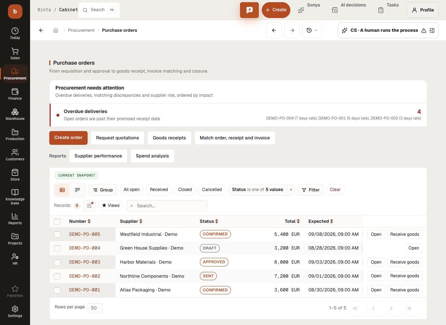Select checkbox for DEMO-PO-002
Viewport: 446px width, 325px height.
click(x=57, y=276)
